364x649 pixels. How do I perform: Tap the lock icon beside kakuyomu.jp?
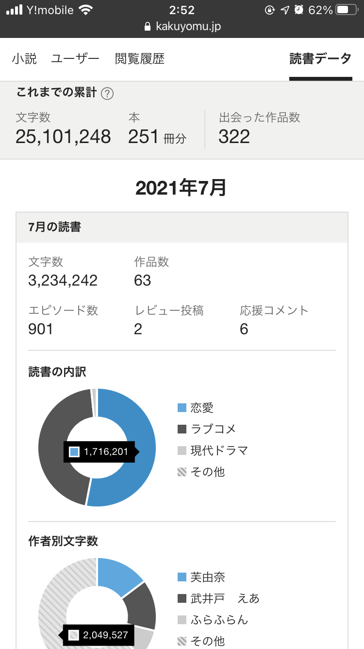(x=148, y=27)
